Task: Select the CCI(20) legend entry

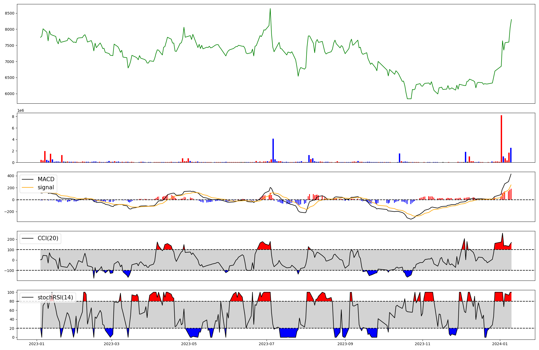Action: pos(48,239)
